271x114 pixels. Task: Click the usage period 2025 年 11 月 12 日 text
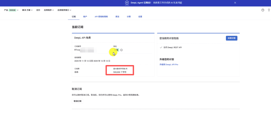click(x=92, y=61)
